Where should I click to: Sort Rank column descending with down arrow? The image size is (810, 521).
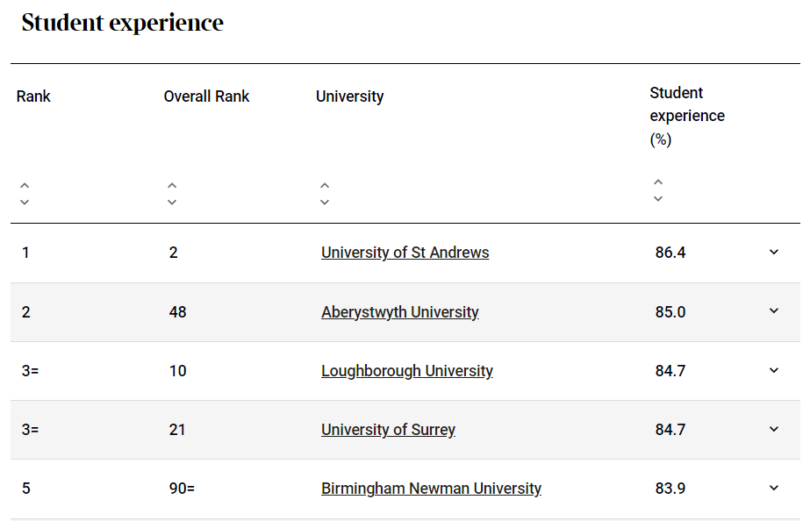click(25, 202)
